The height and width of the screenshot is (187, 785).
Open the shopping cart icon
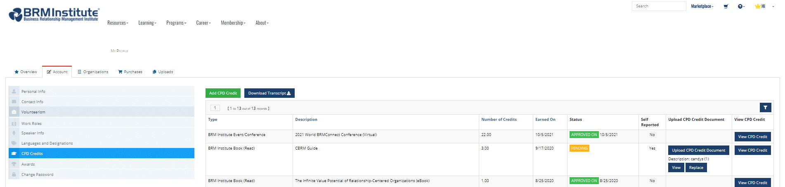[x=726, y=7]
